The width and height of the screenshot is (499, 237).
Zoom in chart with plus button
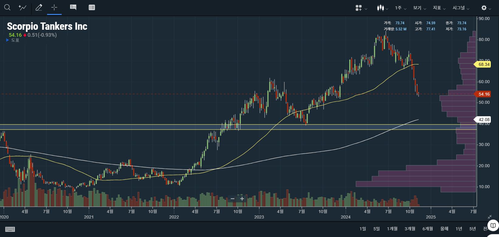click(x=242, y=199)
